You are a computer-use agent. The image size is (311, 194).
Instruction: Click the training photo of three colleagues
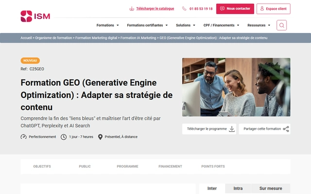tap(236, 87)
